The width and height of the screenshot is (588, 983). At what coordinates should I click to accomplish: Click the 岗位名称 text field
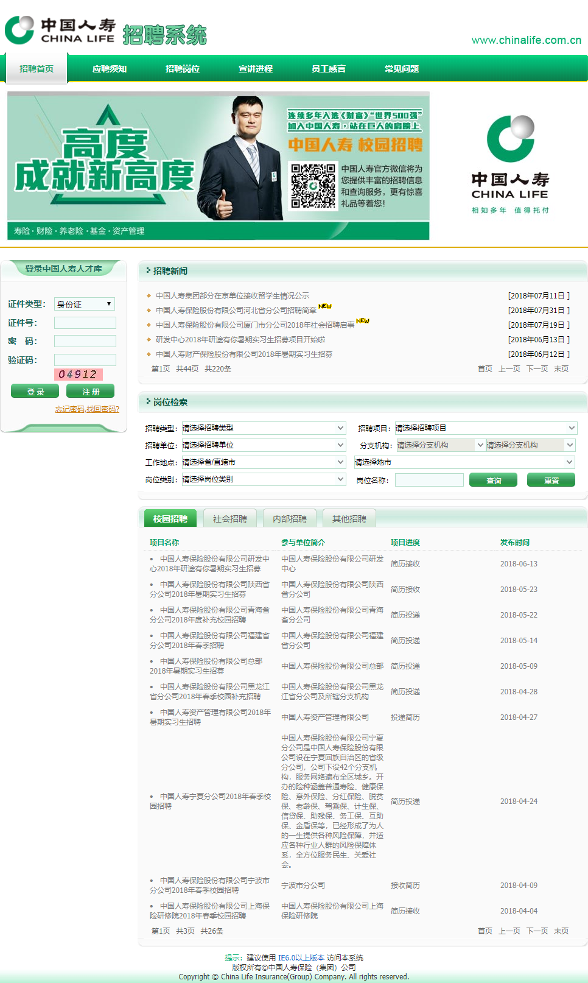coord(429,480)
